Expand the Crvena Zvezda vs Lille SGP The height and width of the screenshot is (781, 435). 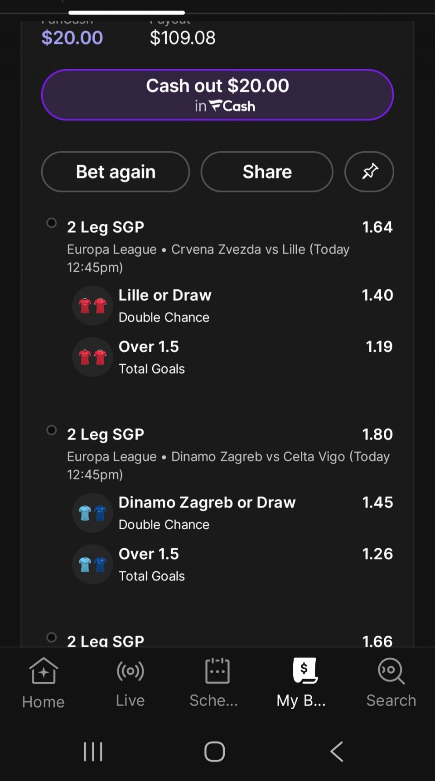click(106, 227)
